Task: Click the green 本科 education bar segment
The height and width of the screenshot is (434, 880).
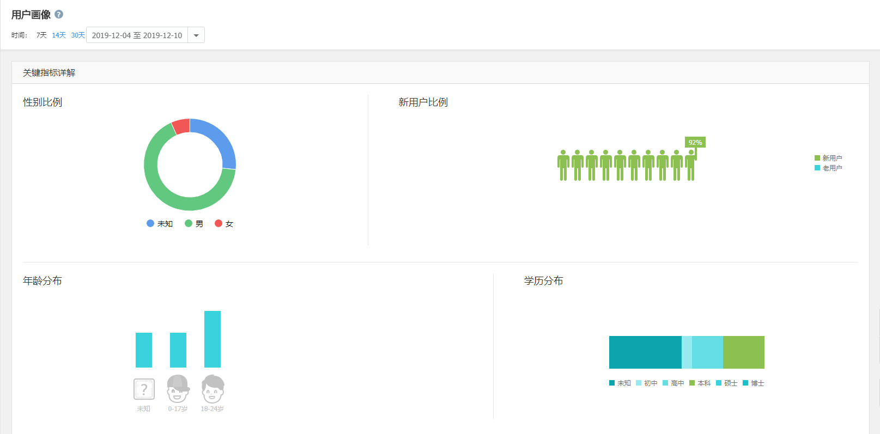Action: tap(744, 352)
